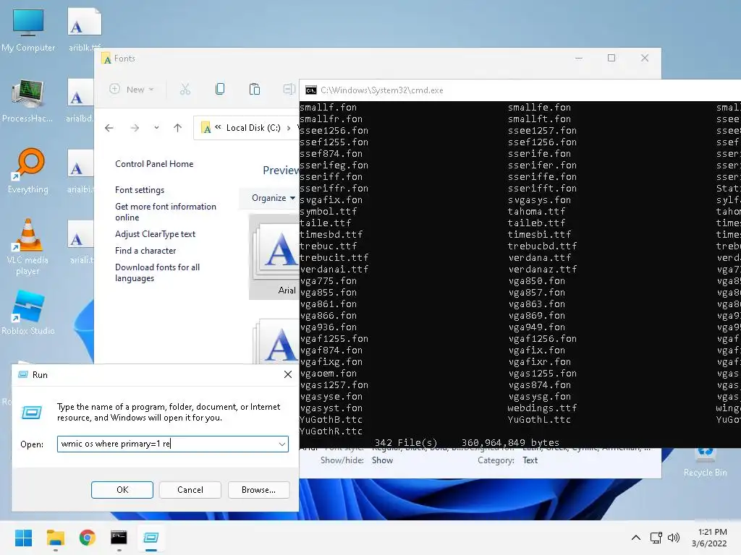The height and width of the screenshot is (555, 741).
Task: Open recent locations dropdown arrow
Action: click(x=156, y=128)
